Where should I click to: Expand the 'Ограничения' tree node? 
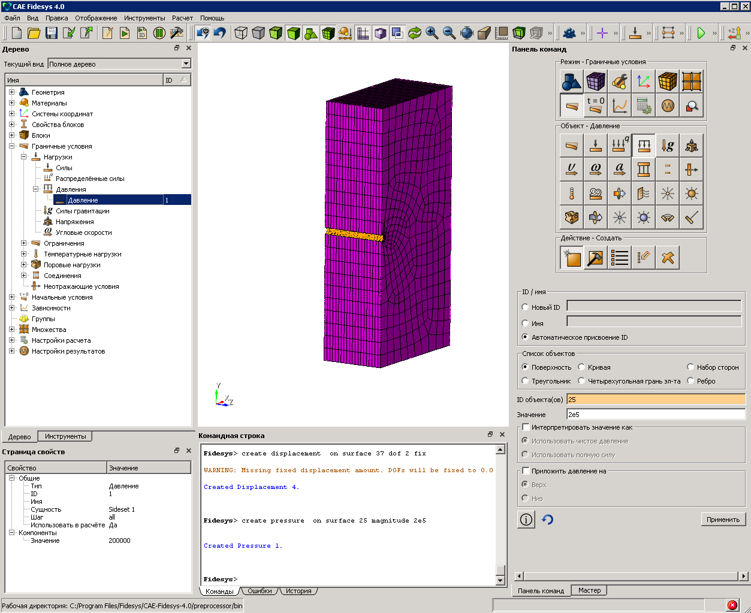coord(23,243)
